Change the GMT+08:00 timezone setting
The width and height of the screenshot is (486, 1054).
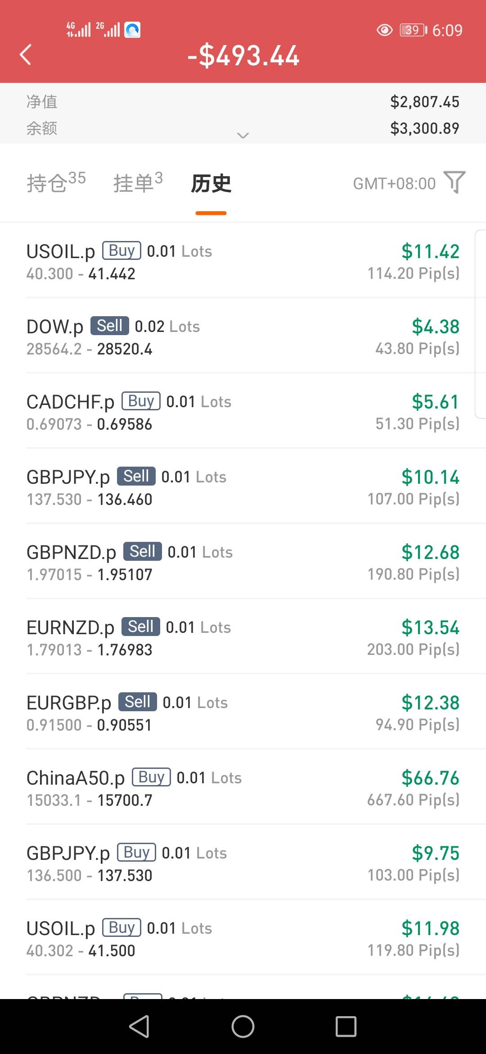pos(394,184)
